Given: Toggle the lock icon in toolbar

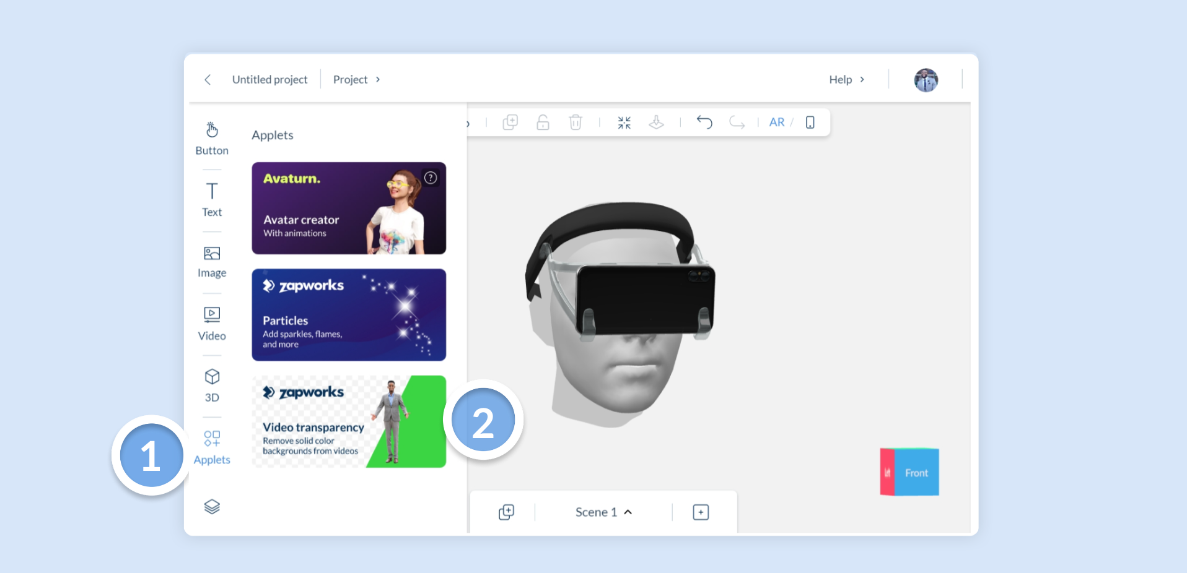Looking at the screenshot, I should point(543,123).
